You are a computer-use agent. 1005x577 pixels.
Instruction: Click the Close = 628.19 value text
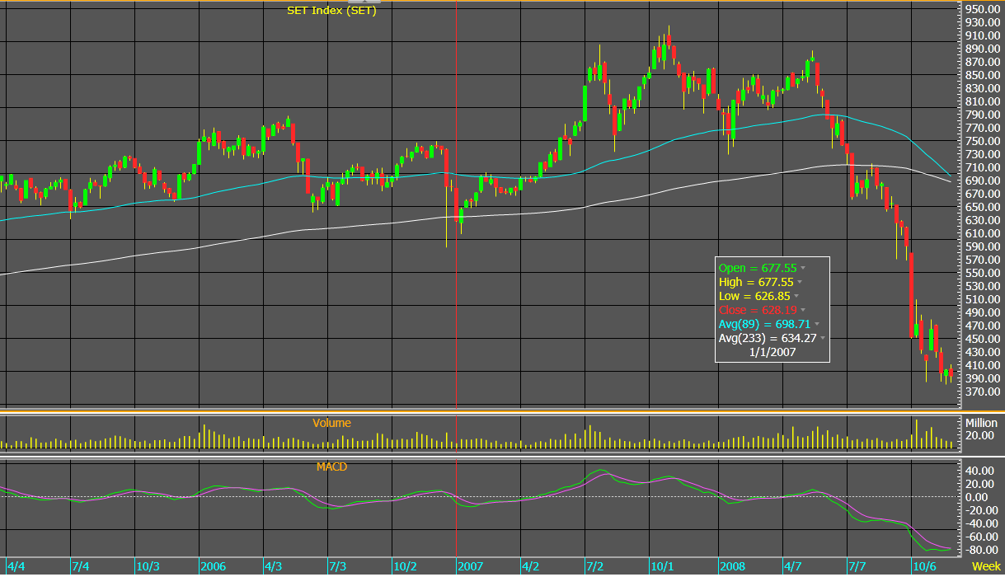758,310
